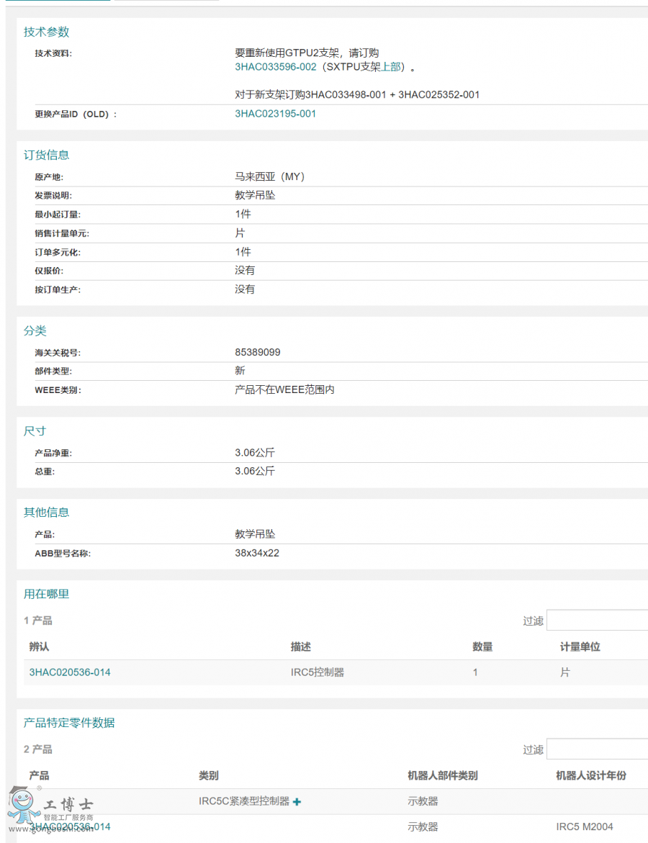Screen dimensions: 648x843
Task: Click the 技术参数 section heading
Action: click(x=46, y=32)
